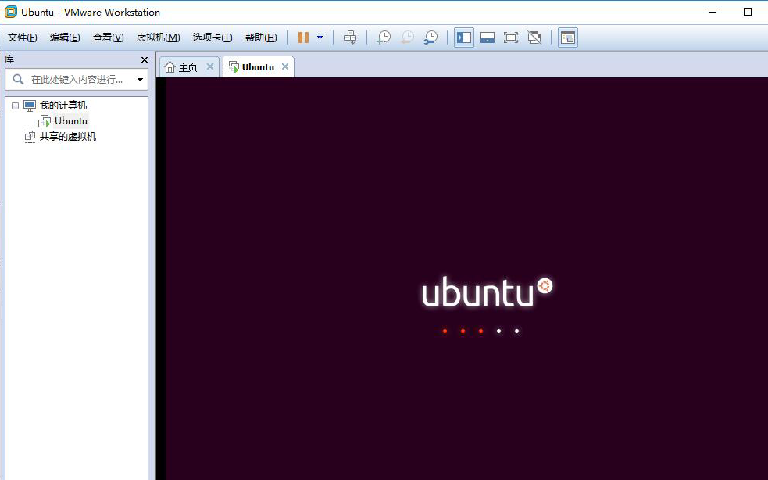Toggle Unity mode icon
The image size is (768, 480).
pos(534,38)
